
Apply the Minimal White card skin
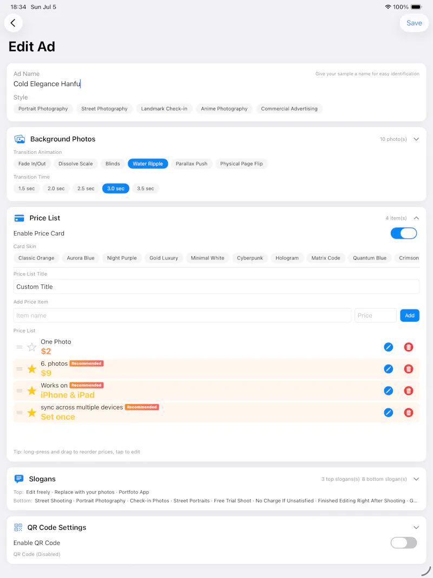click(208, 258)
